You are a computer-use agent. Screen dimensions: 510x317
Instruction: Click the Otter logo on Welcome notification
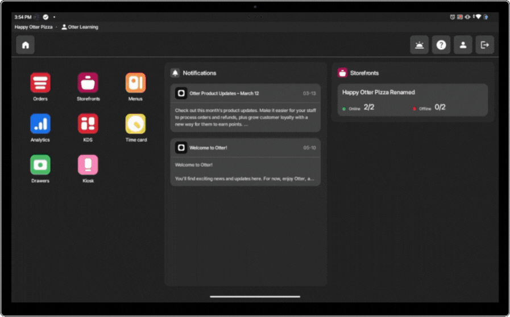181,148
